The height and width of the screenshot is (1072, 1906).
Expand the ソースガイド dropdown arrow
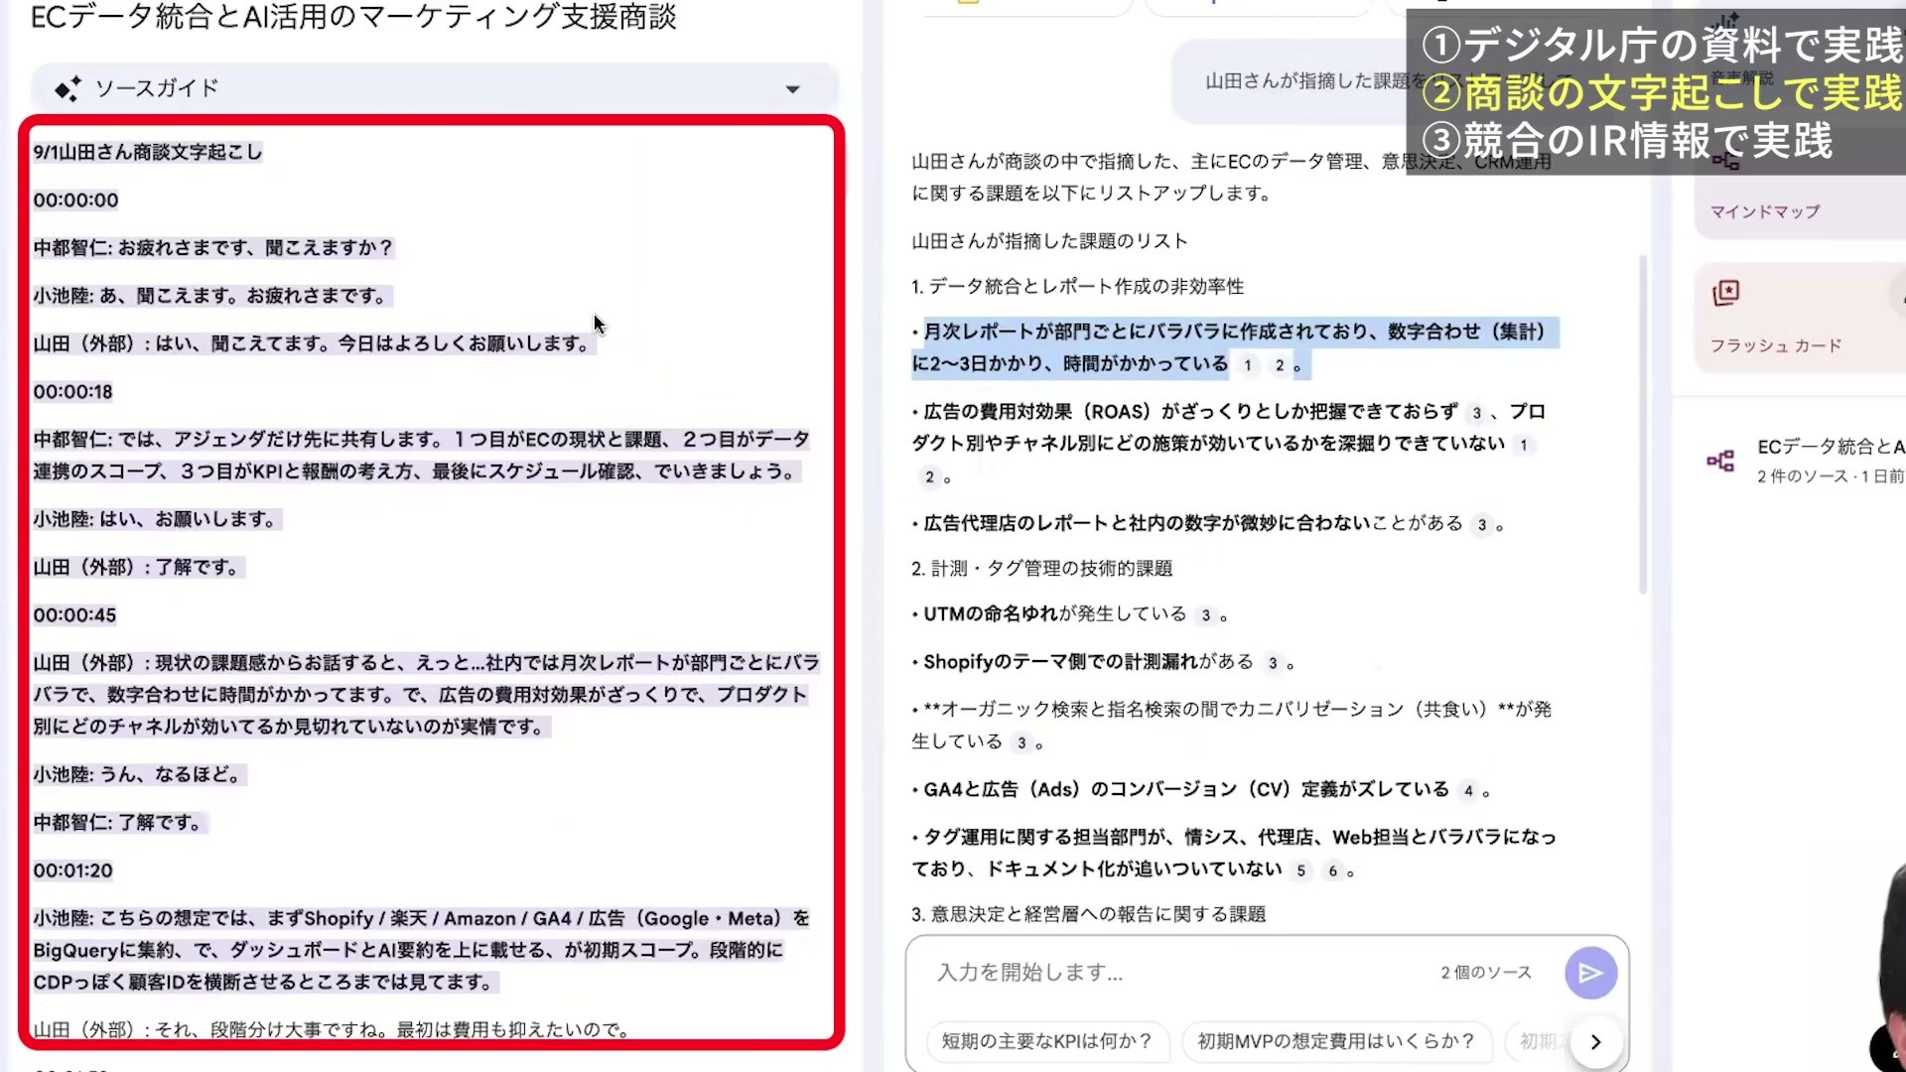click(x=792, y=89)
